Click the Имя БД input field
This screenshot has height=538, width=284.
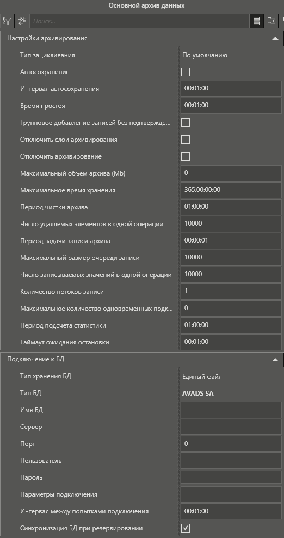pyautogui.click(x=231, y=410)
